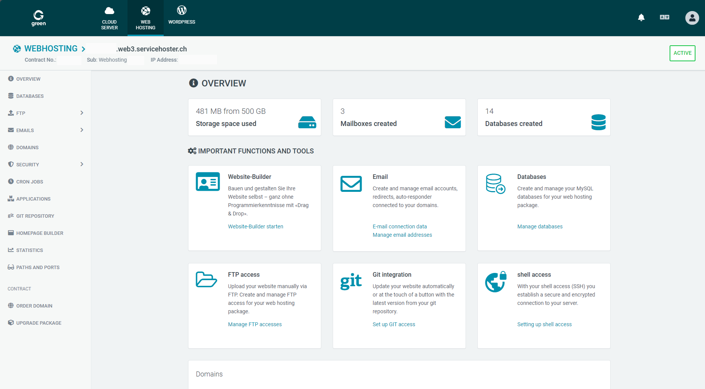Click the Upgrade Package box icon

tap(11, 323)
